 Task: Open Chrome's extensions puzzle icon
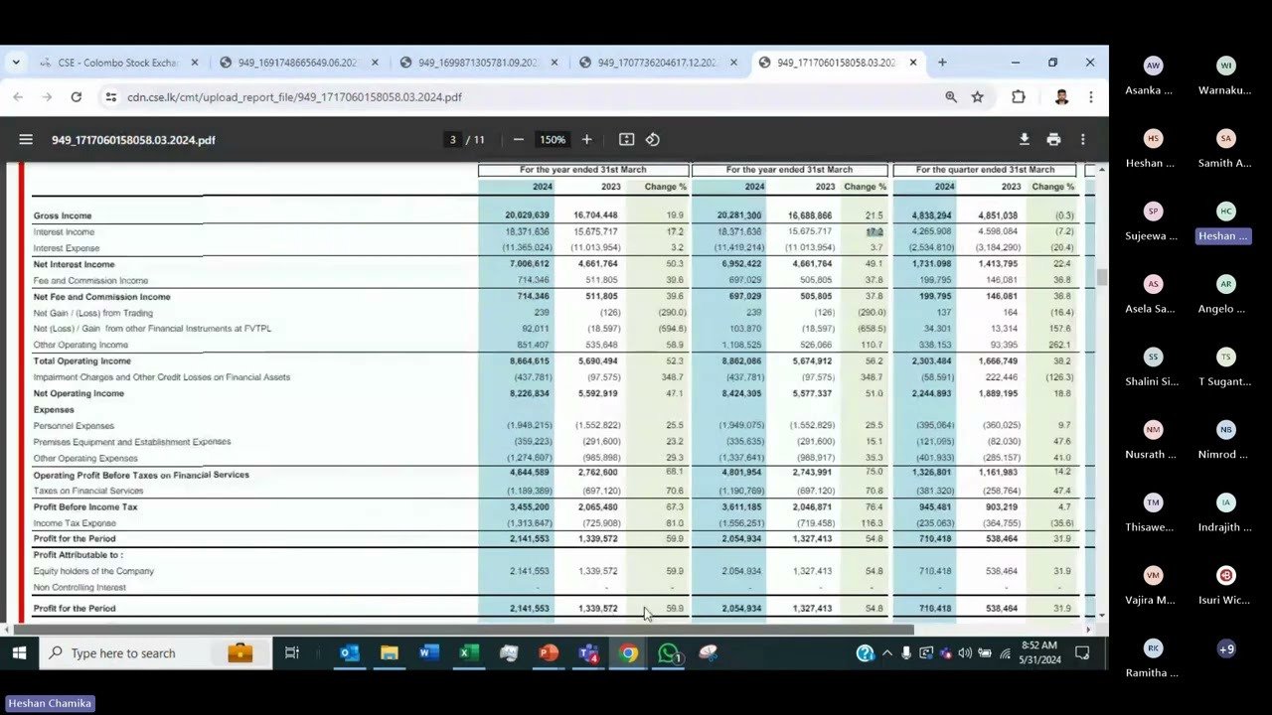pos(1017,96)
